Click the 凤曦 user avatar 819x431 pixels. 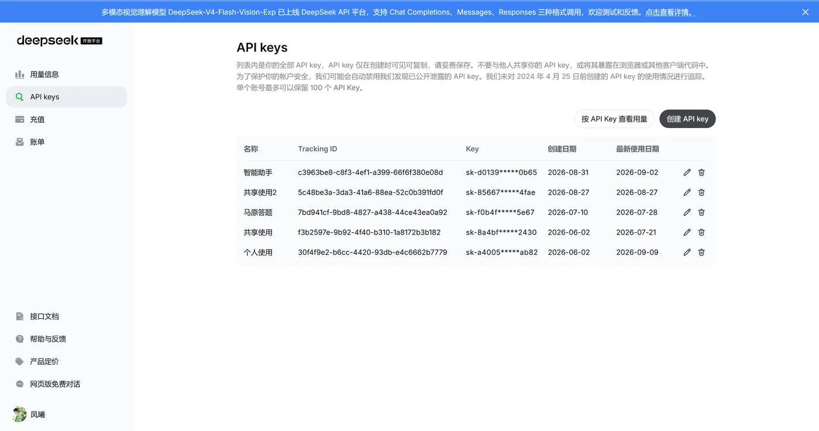pos(19,414)
